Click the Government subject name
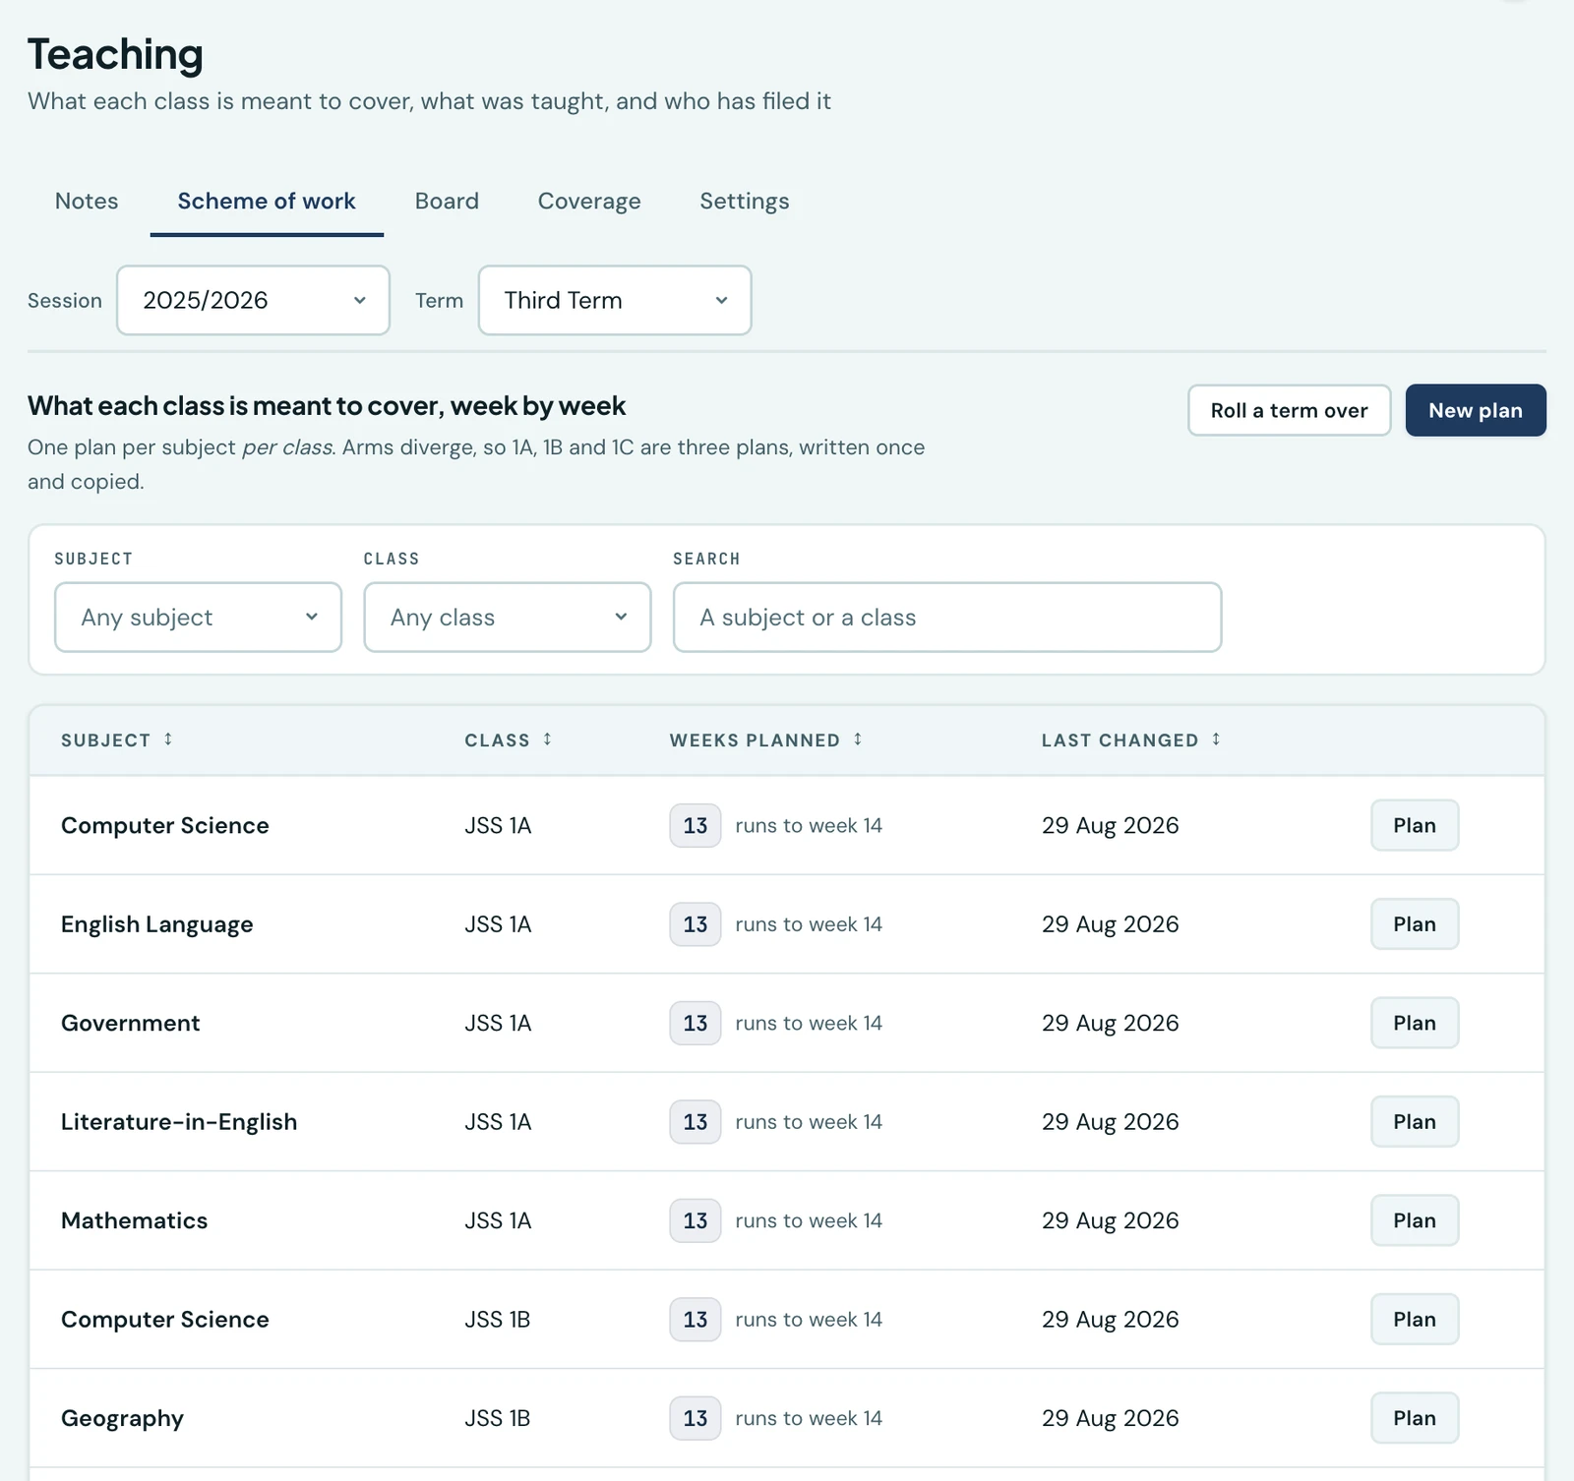The height and width of the screenshot is (1481, 1574). [x=131, y=1023]
